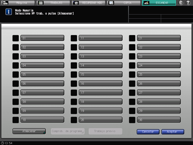Open the Máquina tab
The width and height of the screenshot is (193, 145).
point(18,3)
